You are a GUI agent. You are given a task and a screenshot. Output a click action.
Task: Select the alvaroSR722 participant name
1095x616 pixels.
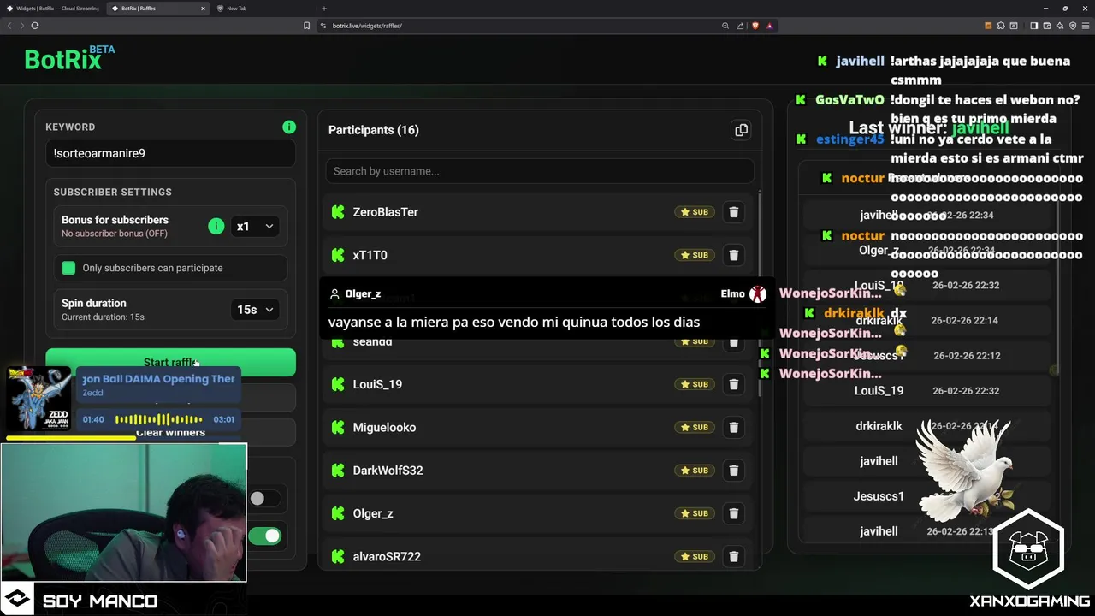(387, 556)
